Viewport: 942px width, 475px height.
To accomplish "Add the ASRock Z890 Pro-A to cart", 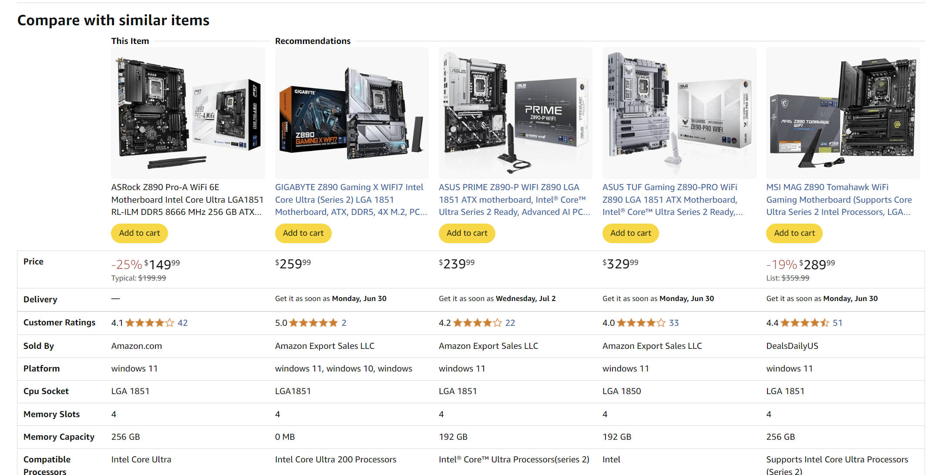I will coord(139,233).
